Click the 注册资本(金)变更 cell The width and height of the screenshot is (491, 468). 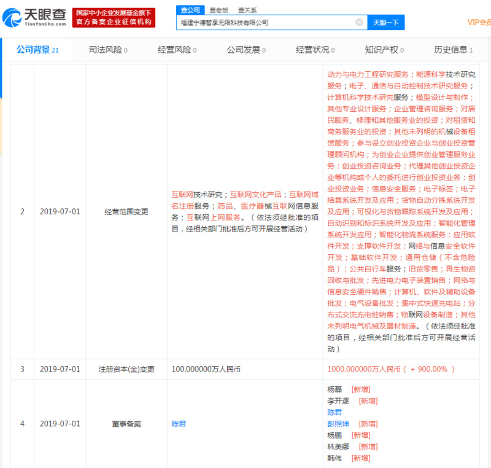tap(126, 369)
